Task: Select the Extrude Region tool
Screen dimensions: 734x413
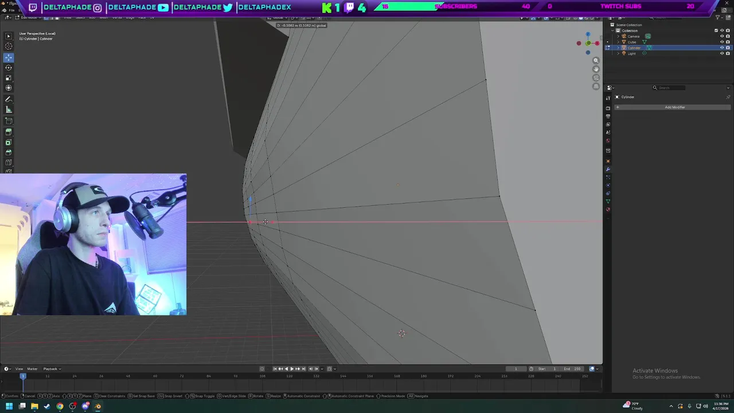Action: (9, 132)
